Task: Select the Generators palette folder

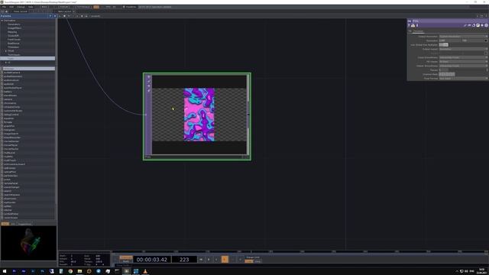Action: tap(14, 24)
